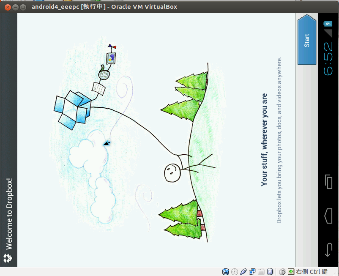Tap the 6:52 clock in system bar

(x=328, y=59)
